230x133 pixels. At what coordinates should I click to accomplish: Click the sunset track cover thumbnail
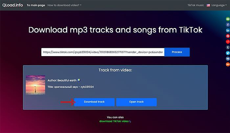35,85
